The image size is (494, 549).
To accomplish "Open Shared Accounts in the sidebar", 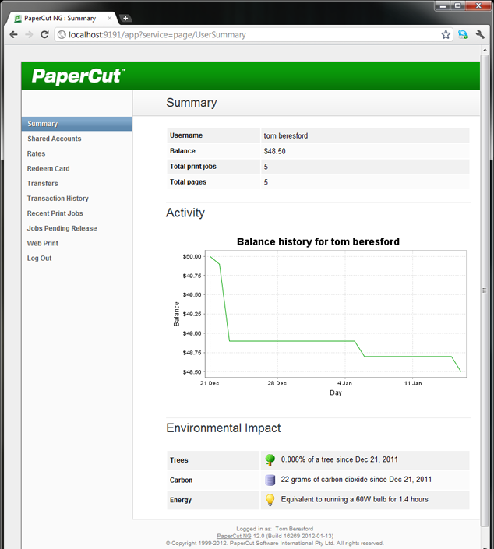I will coord(54,139).
